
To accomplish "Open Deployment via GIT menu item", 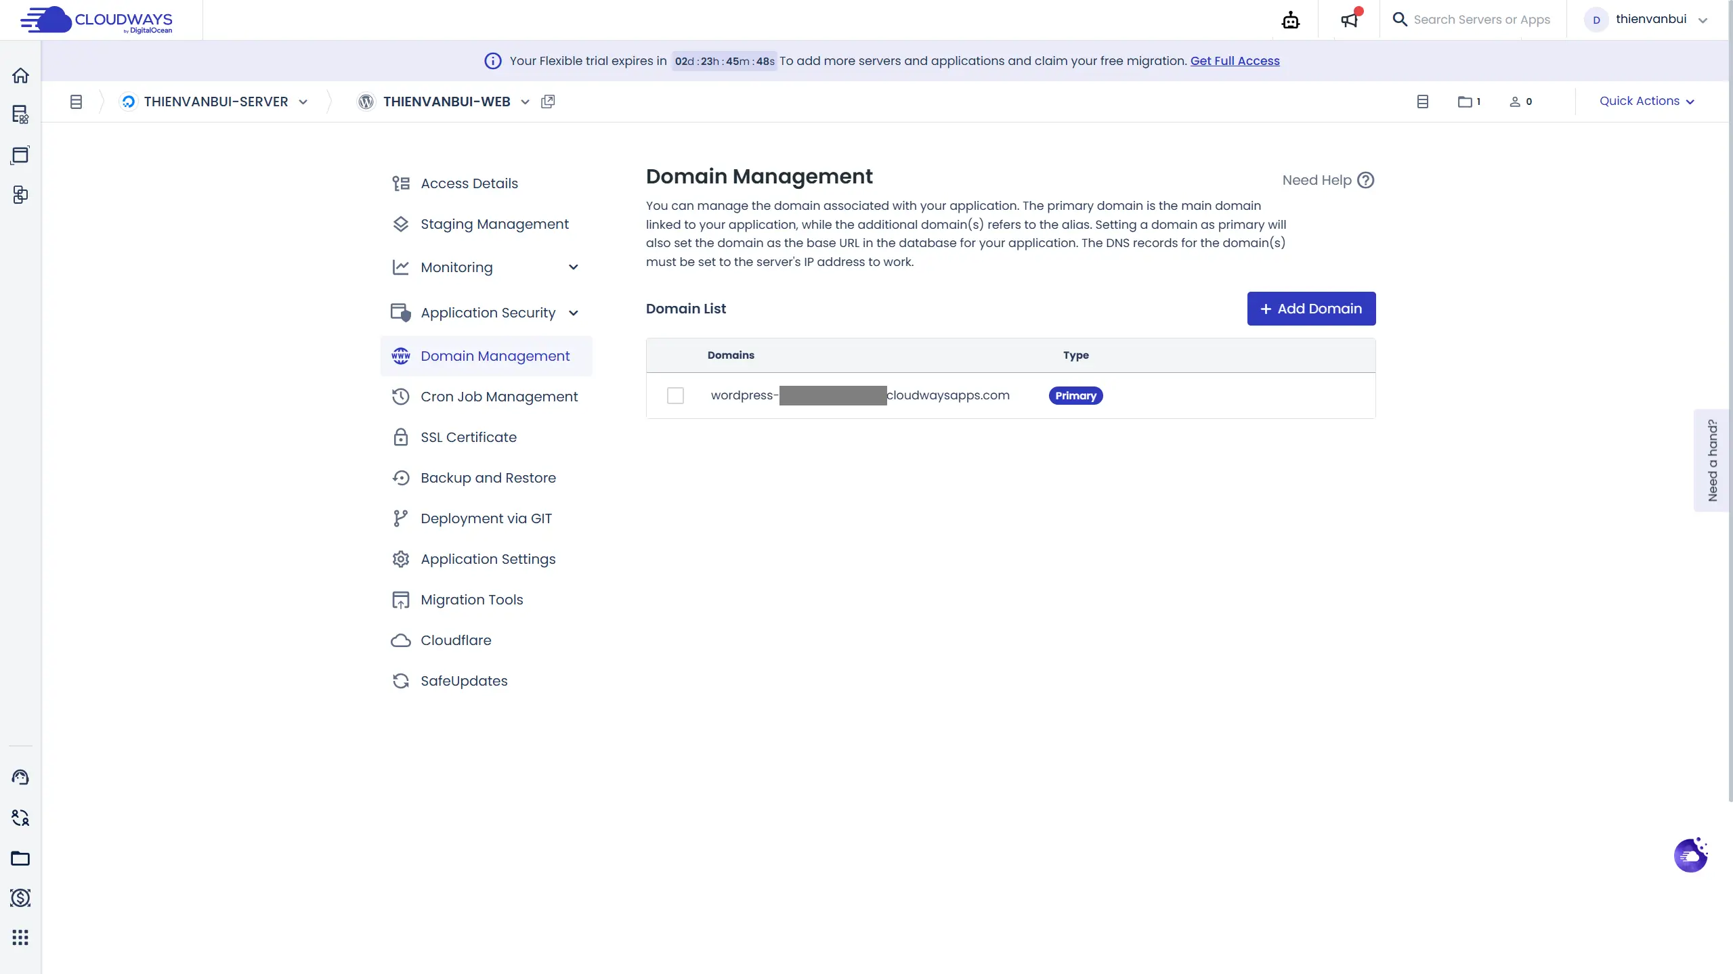I will (486, 518).
